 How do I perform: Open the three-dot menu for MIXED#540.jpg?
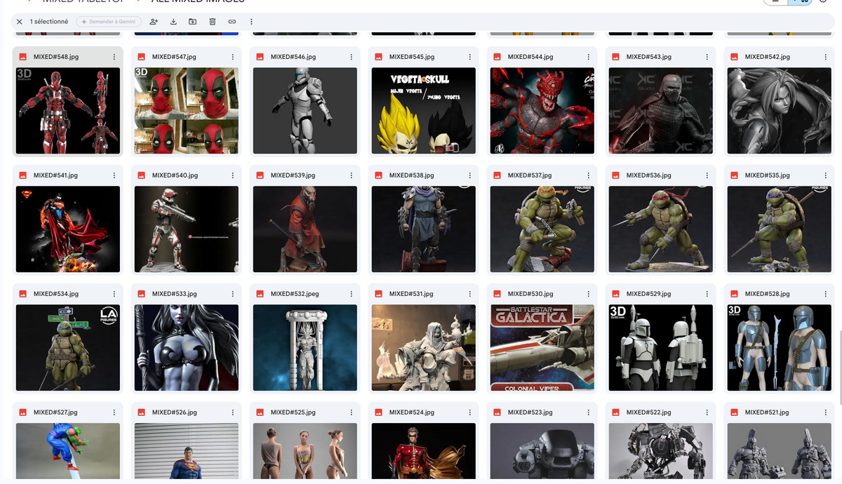tap(233, 175)
